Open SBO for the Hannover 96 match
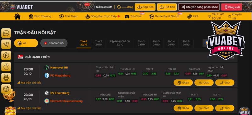Screen dimensions: 252x115 [225, 83]
